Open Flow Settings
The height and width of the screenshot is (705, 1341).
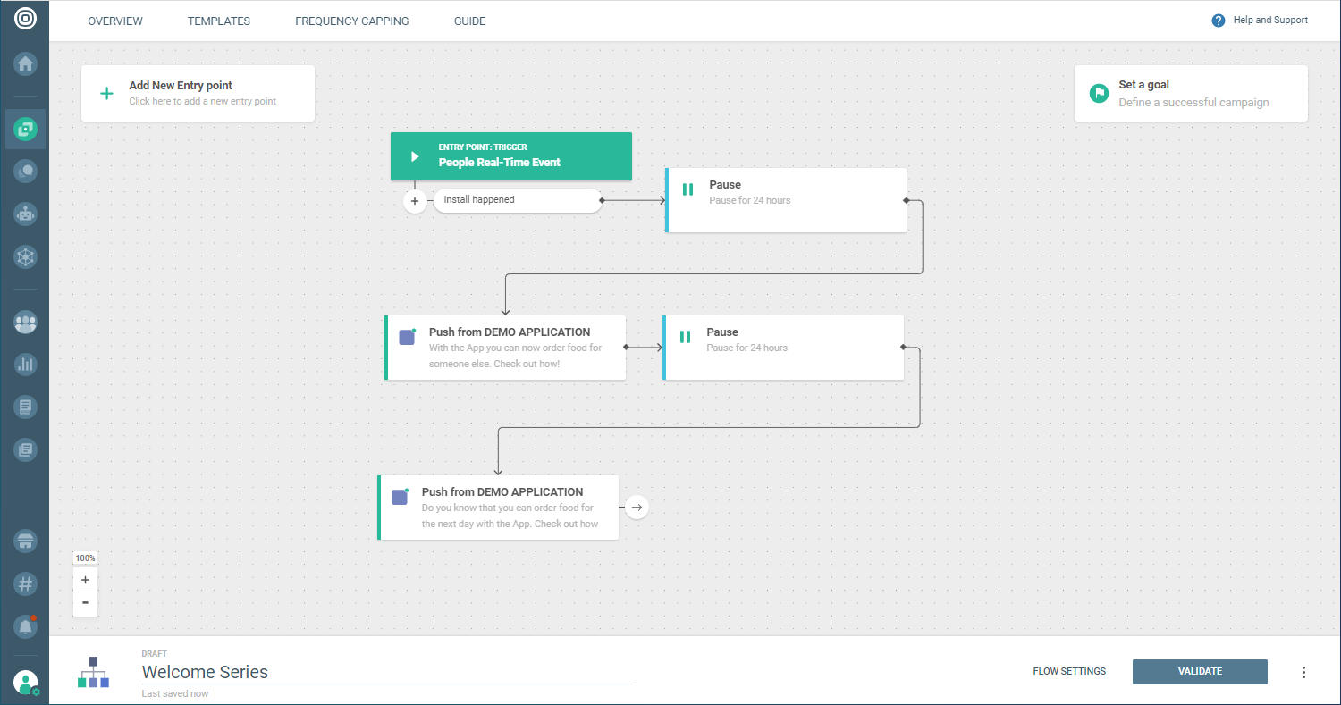1069,672
